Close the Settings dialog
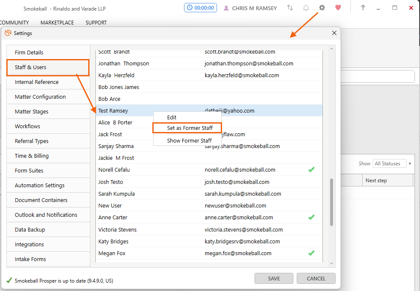The width and height of the screenshot is (420, 291). 334,33
